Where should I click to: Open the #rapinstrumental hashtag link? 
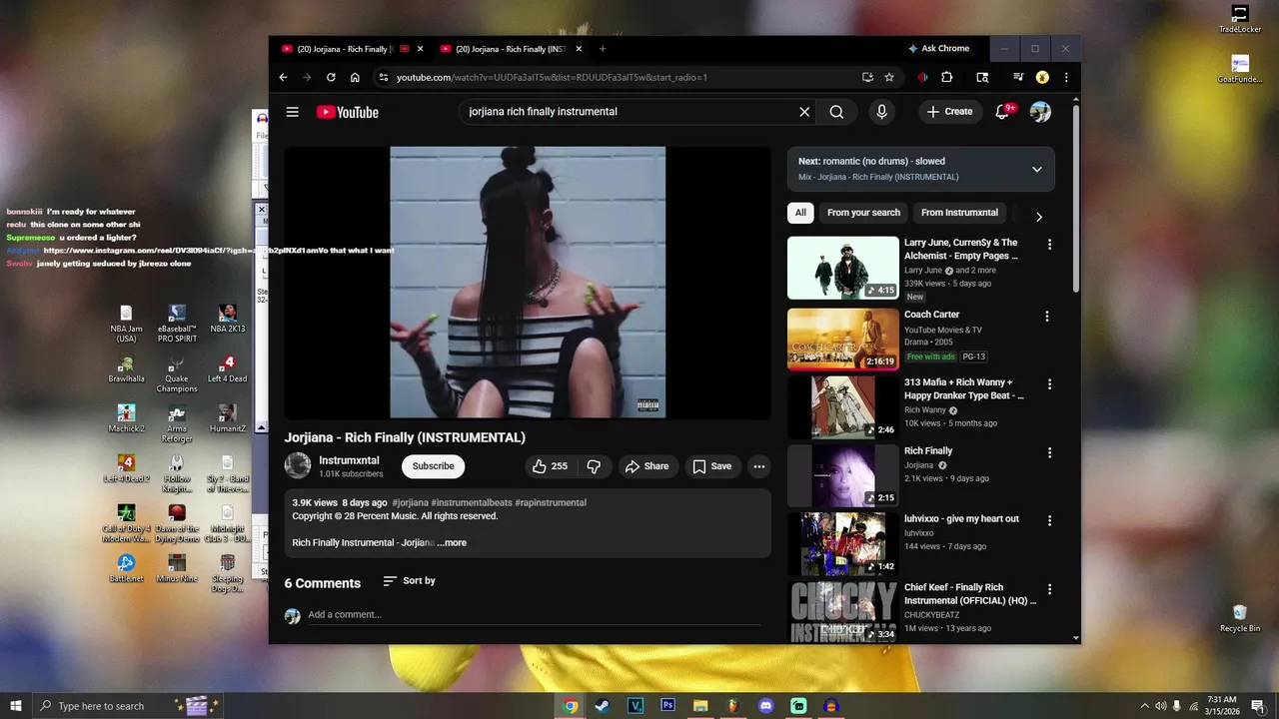point(551,502)
